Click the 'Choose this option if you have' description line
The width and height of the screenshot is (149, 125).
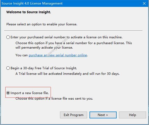coord(74,43)
